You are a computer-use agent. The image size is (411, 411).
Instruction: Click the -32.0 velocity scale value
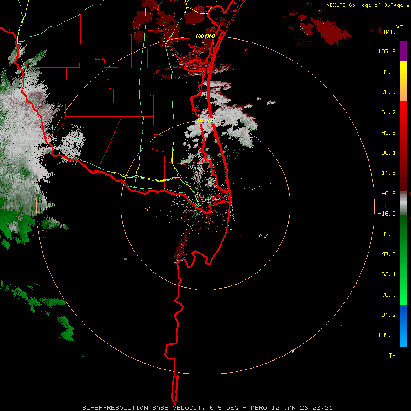(387, 234)
